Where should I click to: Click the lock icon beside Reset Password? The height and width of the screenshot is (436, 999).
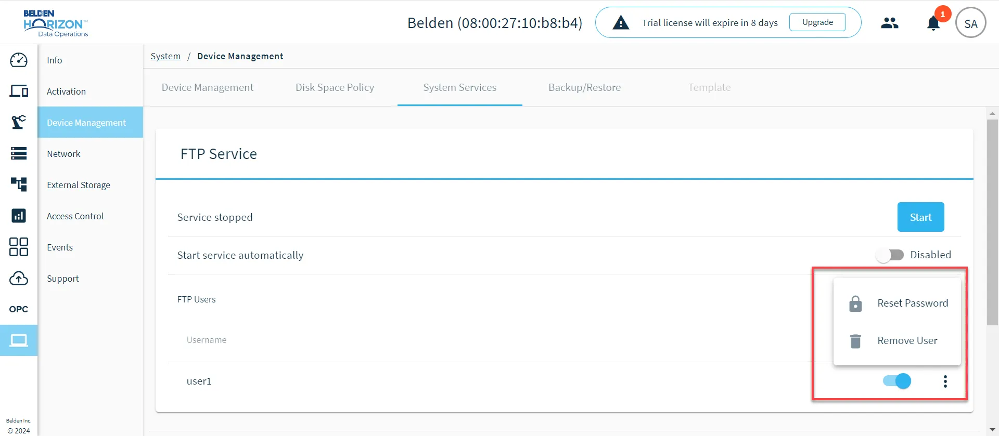tap(855, 303)
